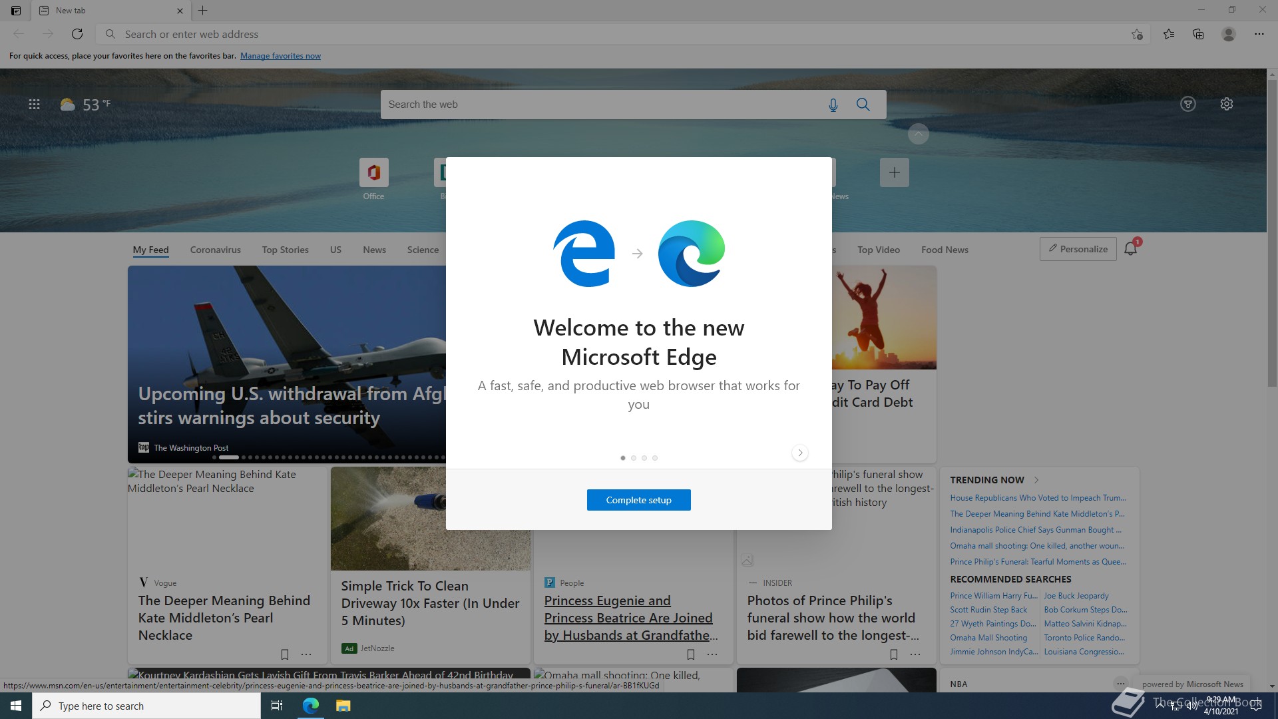Open more options on Kate Middleton card
The height and width of the screenshot is (719, 1278).
pyautogui.click(x=306, y=654)
